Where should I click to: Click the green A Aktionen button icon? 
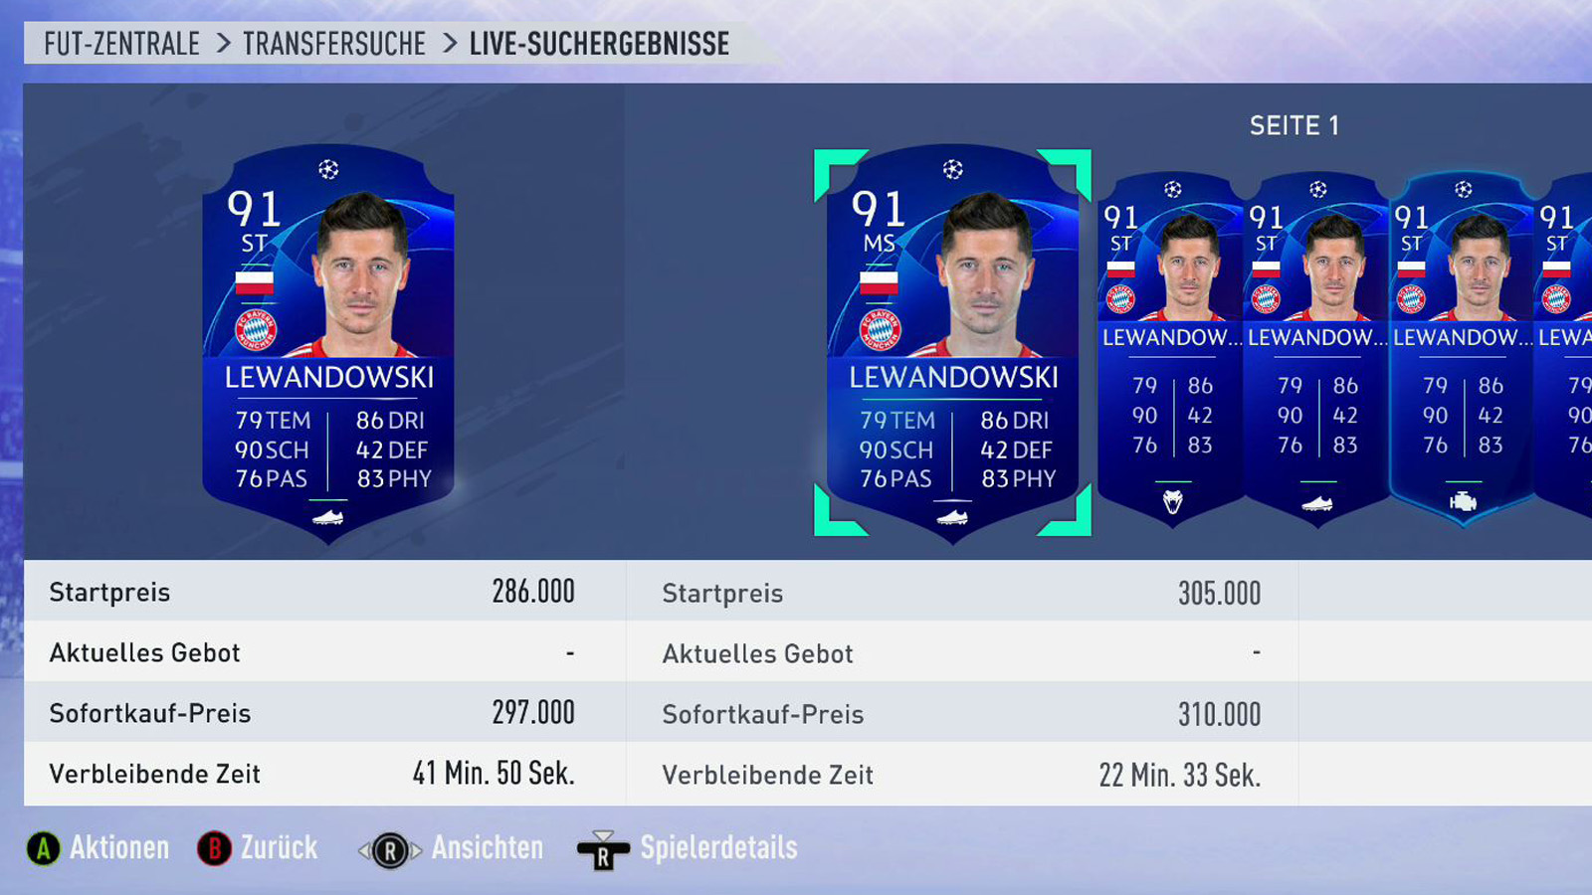point(43,848)
